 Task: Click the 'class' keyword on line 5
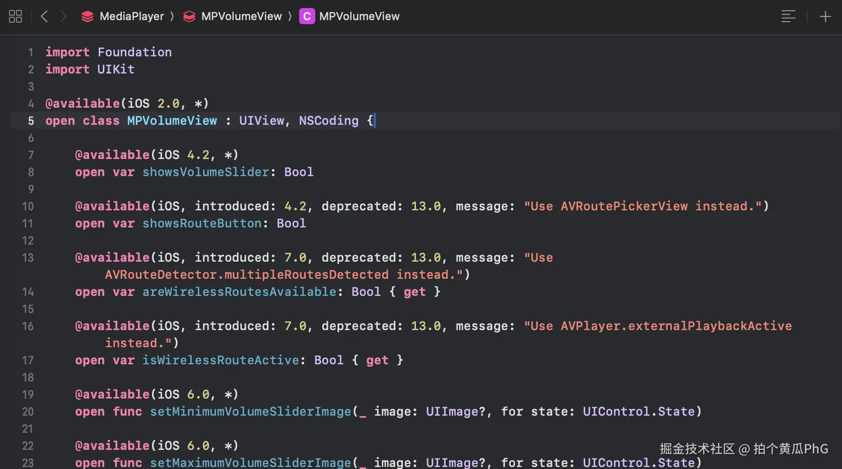(101, 121)
